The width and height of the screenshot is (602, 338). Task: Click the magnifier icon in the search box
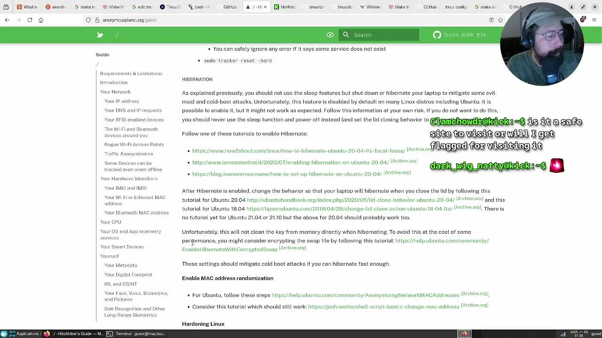(x=346, y=35)
